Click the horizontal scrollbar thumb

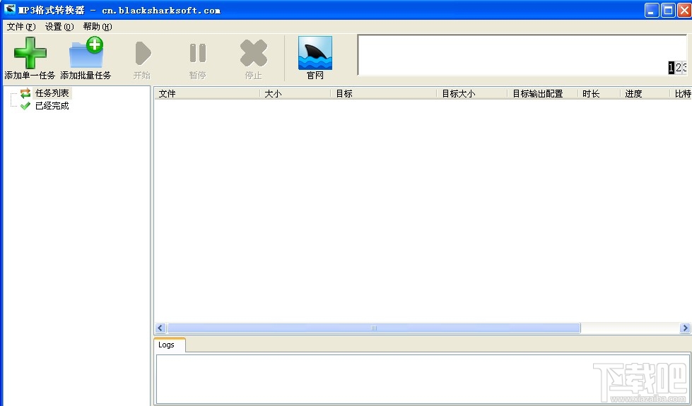374,328
